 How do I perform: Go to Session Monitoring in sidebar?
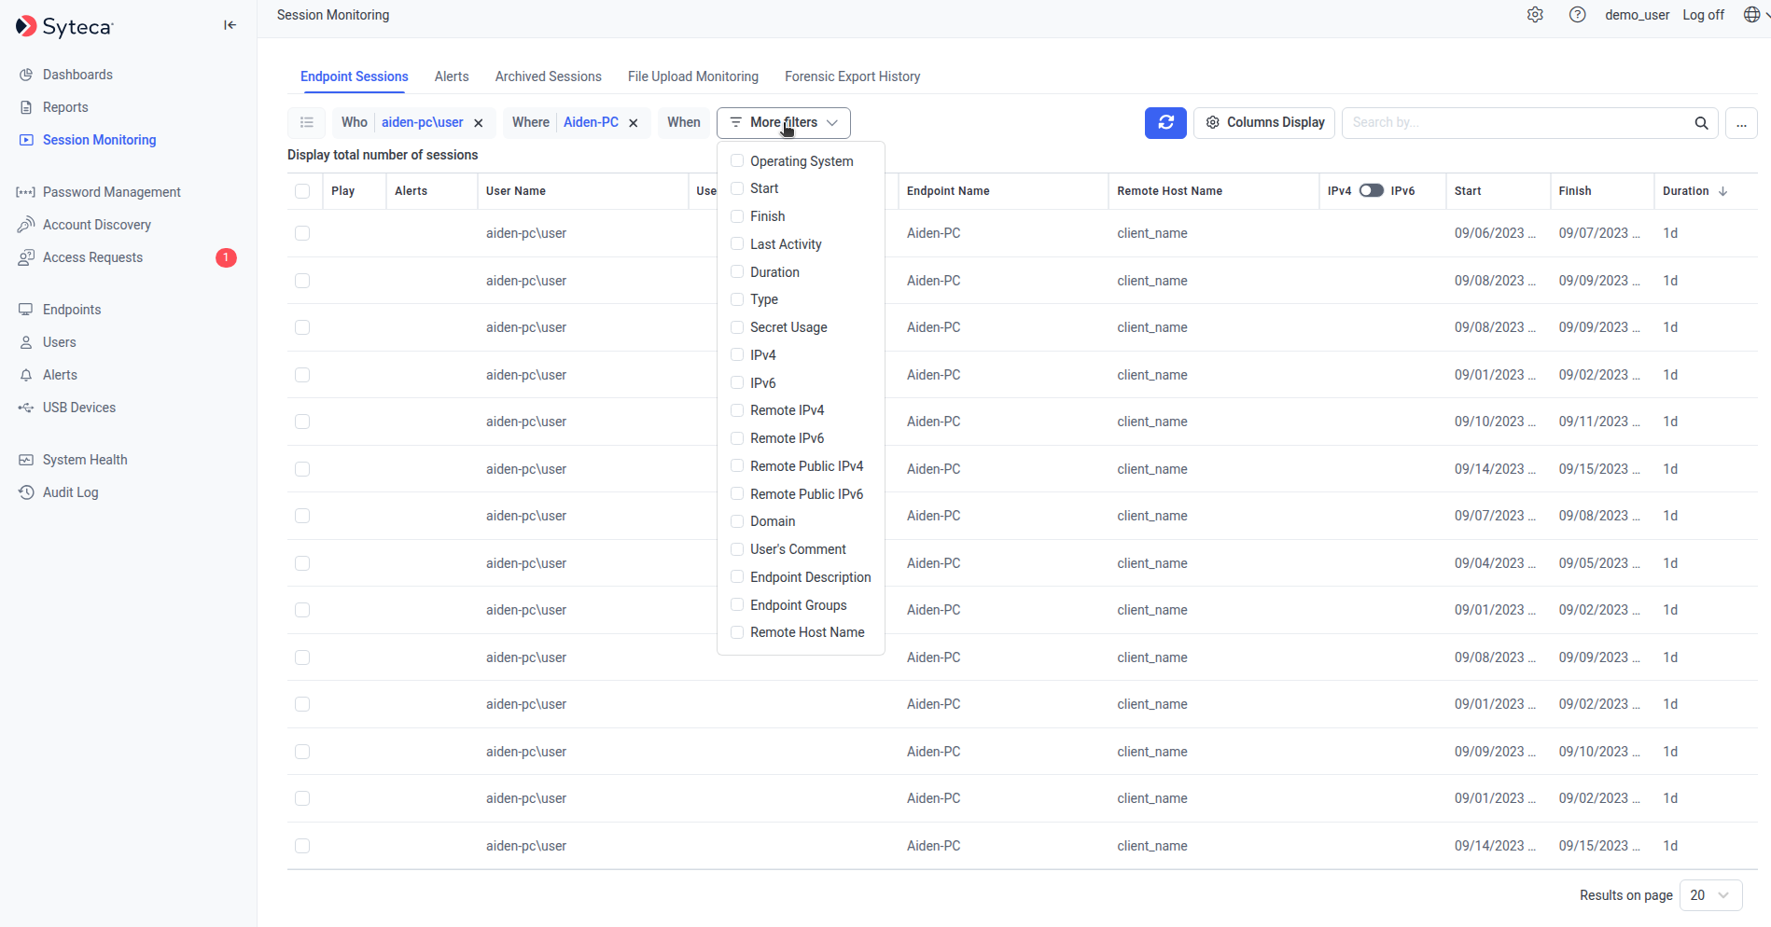tap(100, 140)
